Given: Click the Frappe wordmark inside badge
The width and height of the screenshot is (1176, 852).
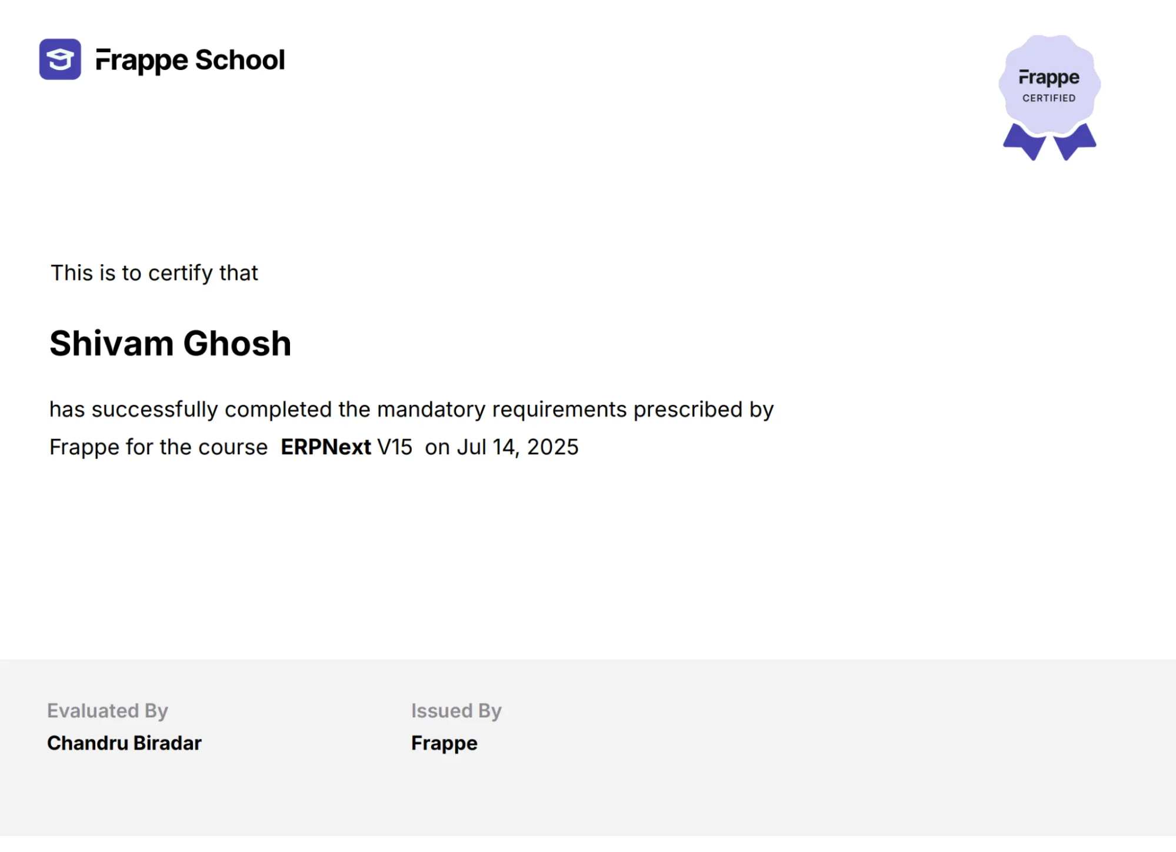Looking at the screenshot, I should point(1049,78).
